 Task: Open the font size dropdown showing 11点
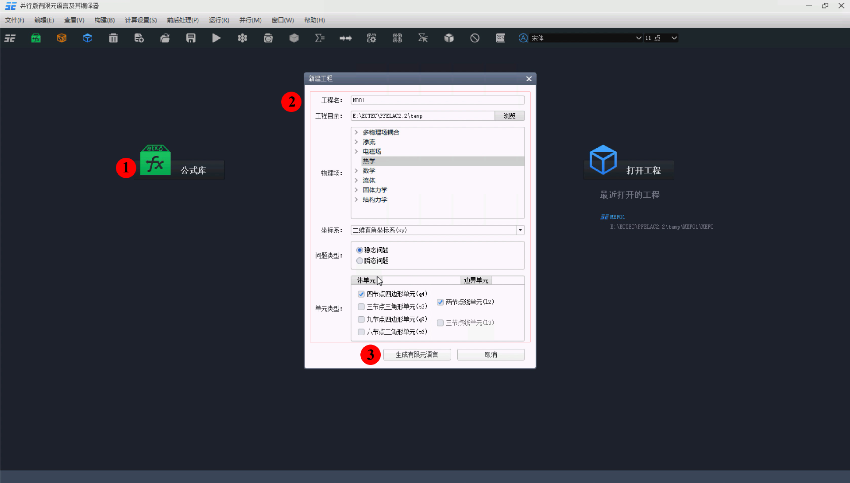click(x=674, y=38)
